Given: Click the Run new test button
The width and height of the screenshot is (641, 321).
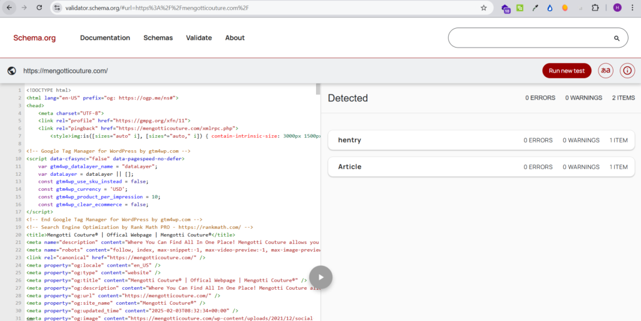Looking at the screenshot, I should [567, 71].
